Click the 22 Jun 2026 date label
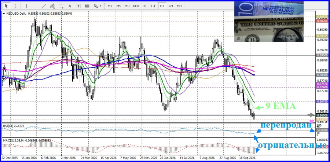 pos(168,158)
